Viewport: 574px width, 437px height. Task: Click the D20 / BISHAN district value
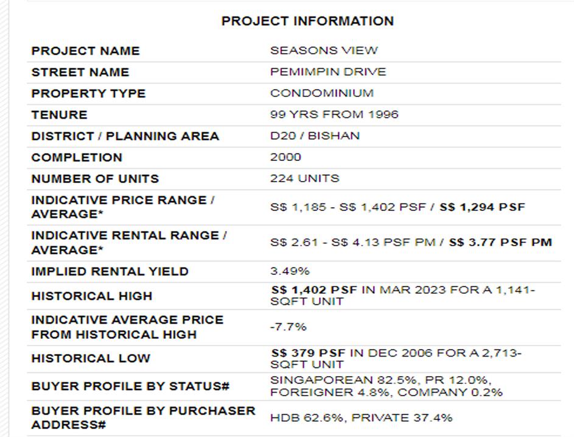coord(315,136)
